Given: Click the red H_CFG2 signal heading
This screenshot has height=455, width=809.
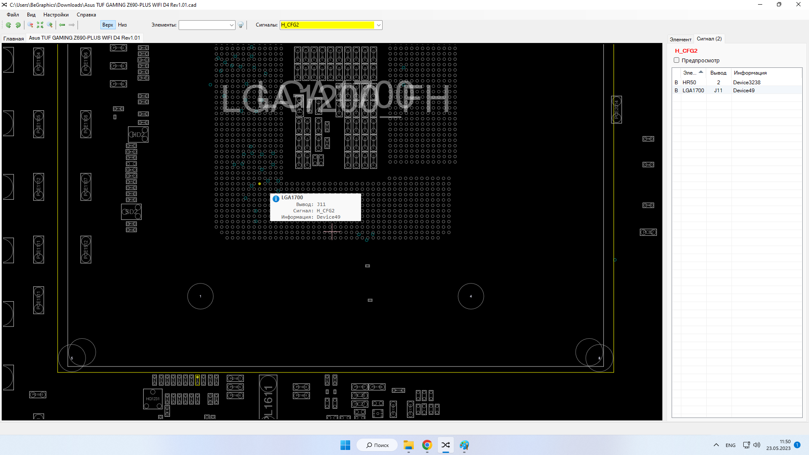Looking at the screenshot, I should tap(686, 51).
